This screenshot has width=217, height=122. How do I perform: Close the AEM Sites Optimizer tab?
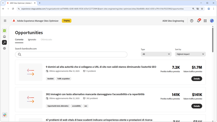tap(35, 3)
